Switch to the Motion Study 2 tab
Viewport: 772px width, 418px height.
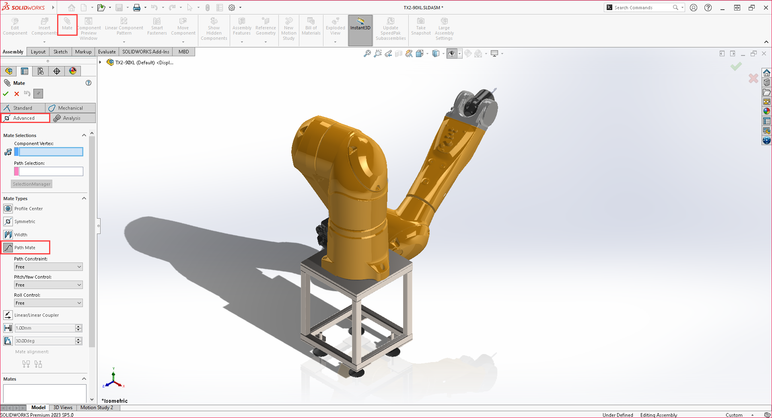pos(97,408)
